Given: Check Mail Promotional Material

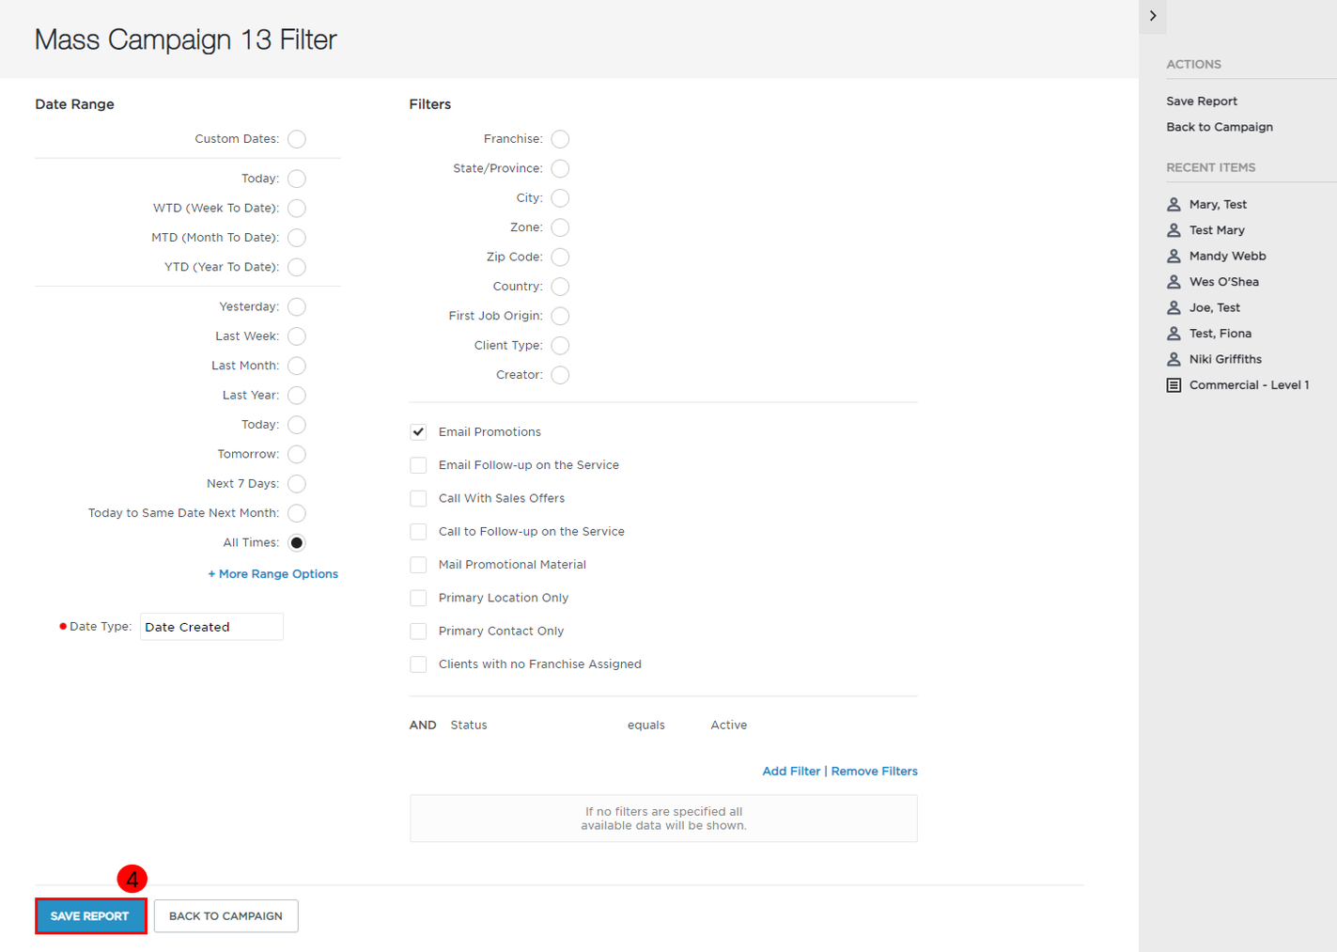Looking at the screenshot, I should click(x=418, y=565).
